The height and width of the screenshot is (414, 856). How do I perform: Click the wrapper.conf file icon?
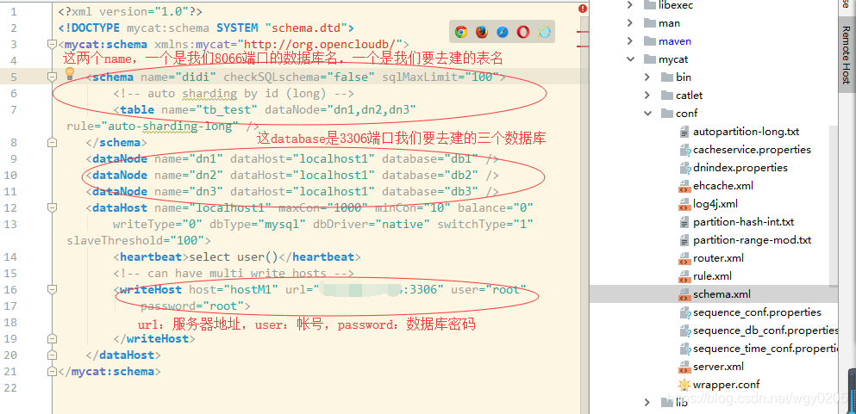click(684, 385)
